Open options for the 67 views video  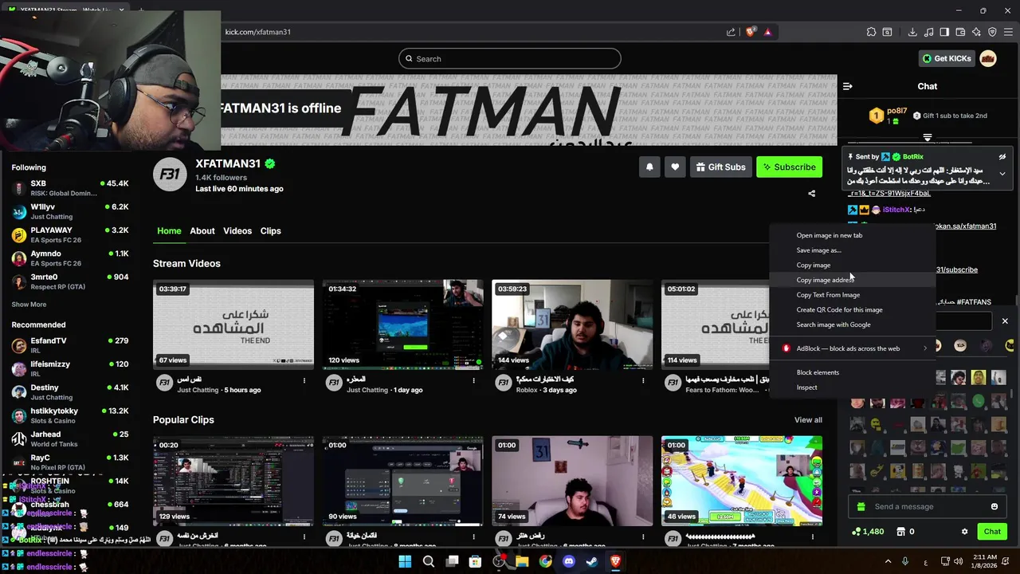coord(304,381)
